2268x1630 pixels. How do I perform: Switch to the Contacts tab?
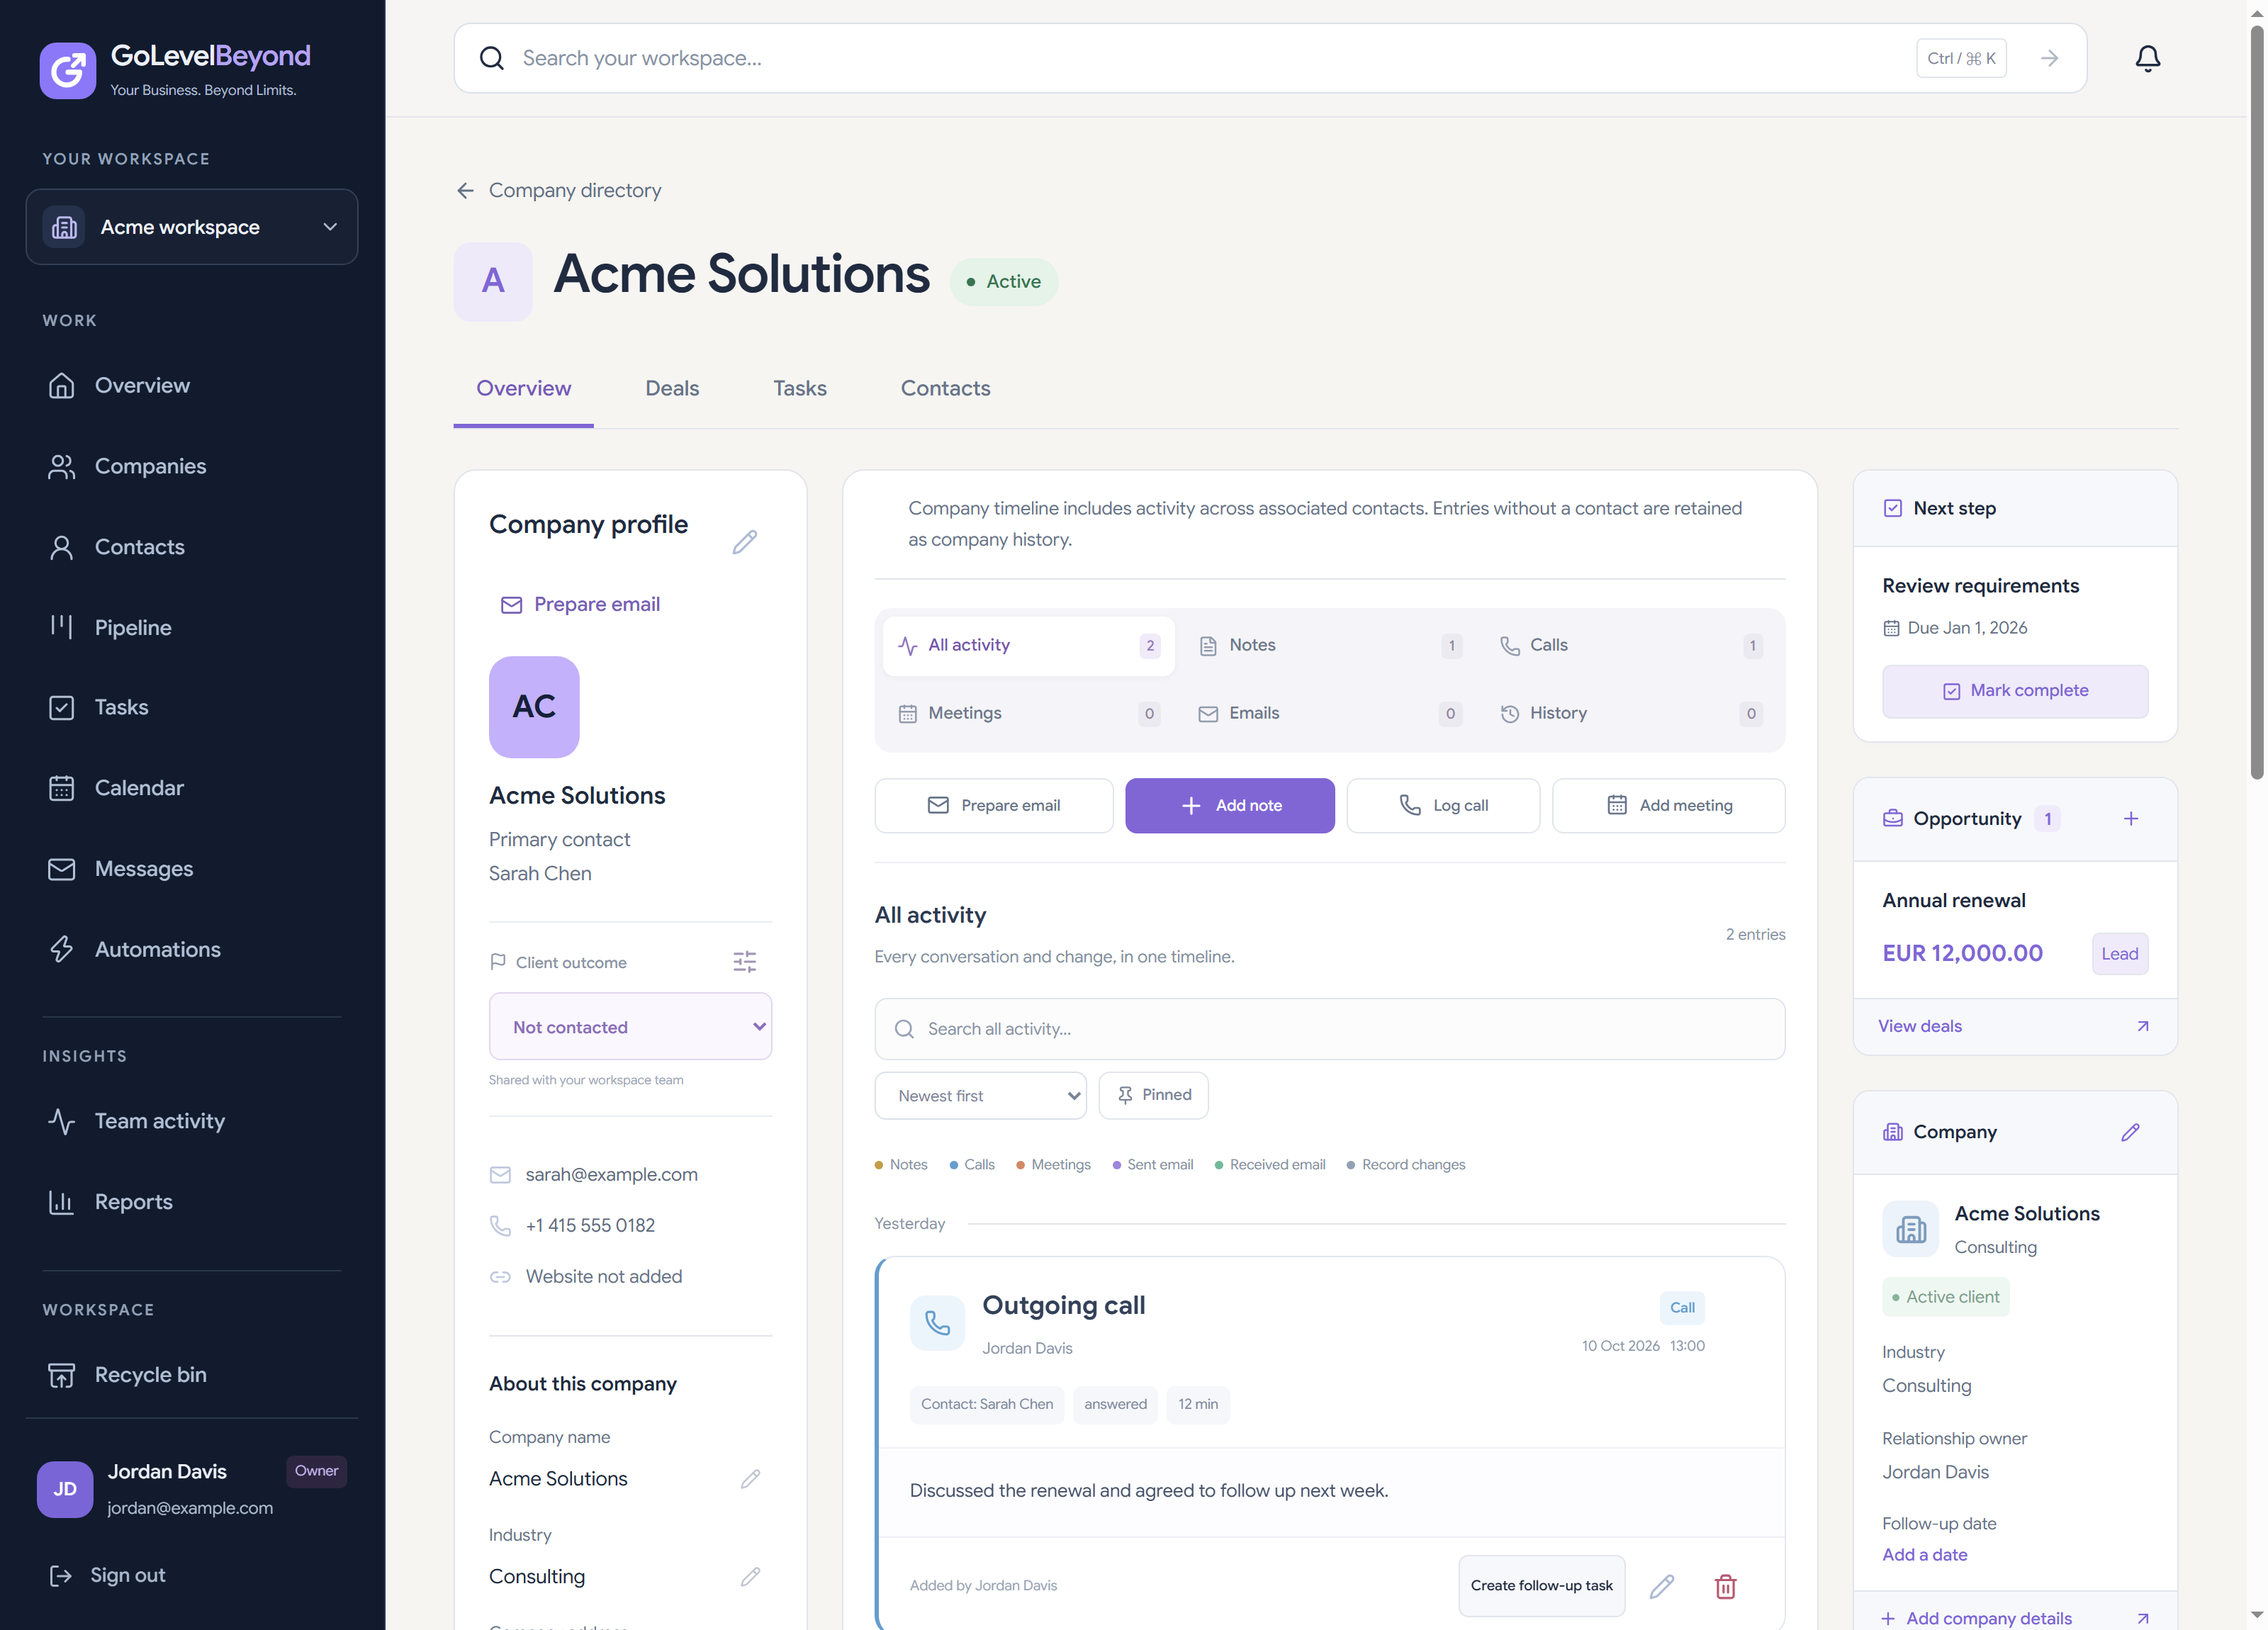(945, 389)
